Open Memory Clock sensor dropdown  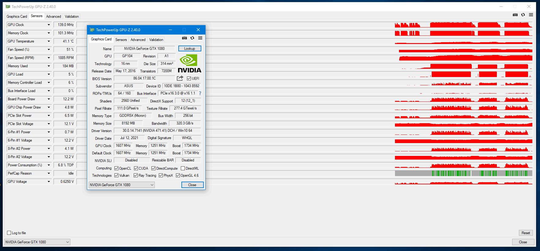[x=48, y=33]
